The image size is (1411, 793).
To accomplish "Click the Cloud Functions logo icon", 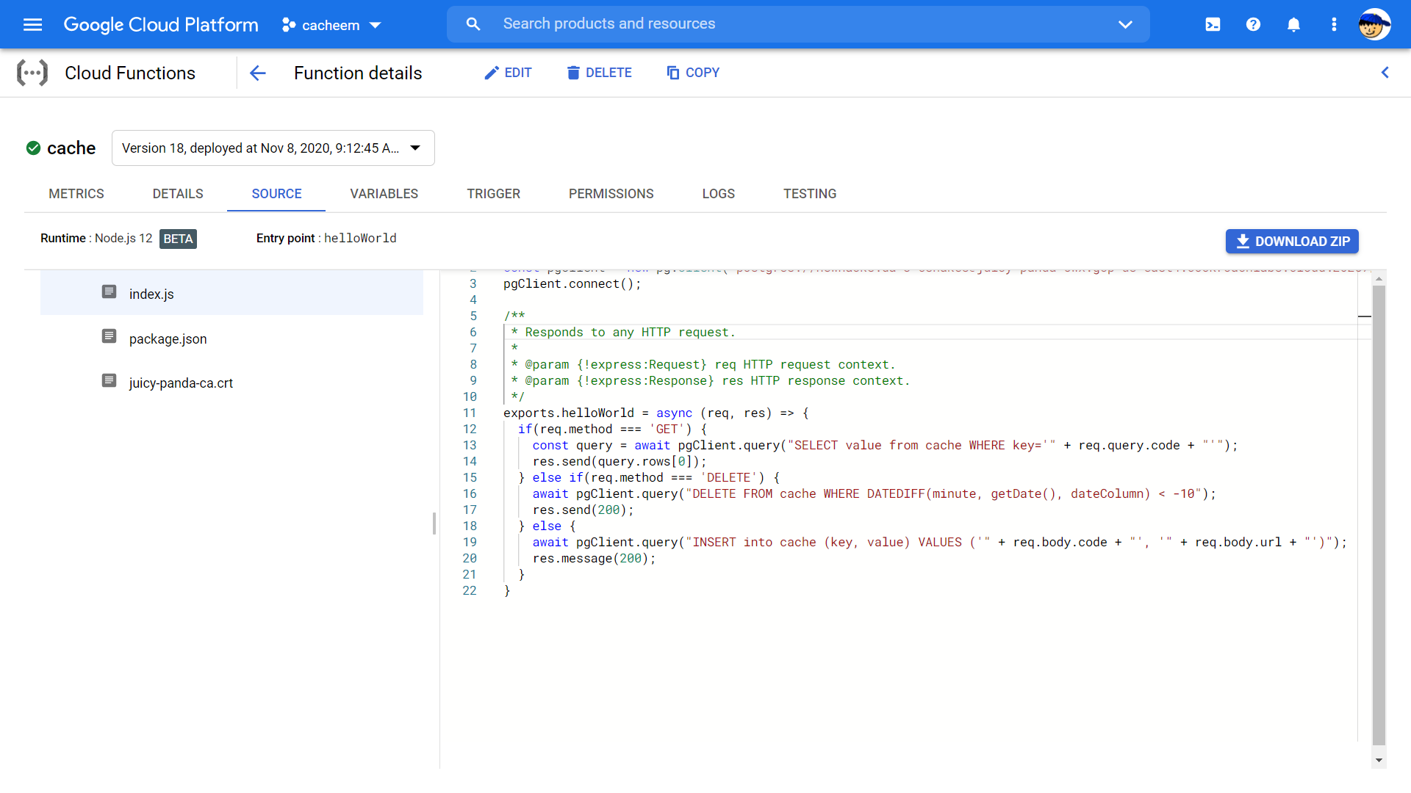I will coord(32,73).
